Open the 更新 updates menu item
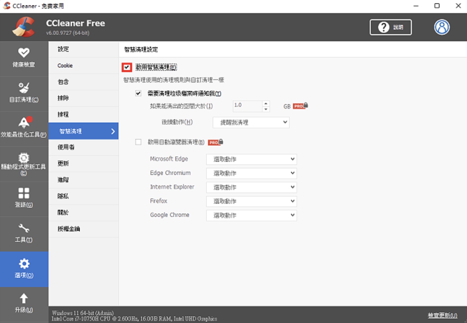 click(x=83, y=163)
